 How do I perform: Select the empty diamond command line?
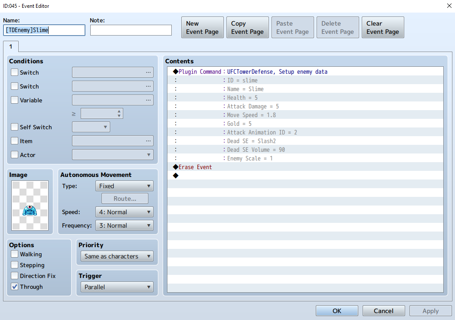coord(305,176)
